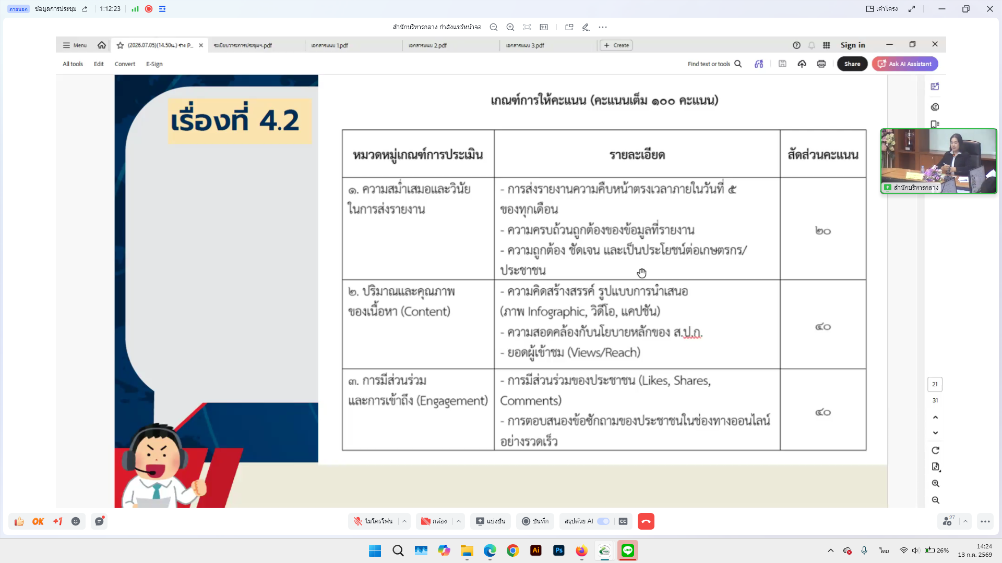Open Photoshop from the taskbar
This screenshot has height=563, width=1002.
559,550
